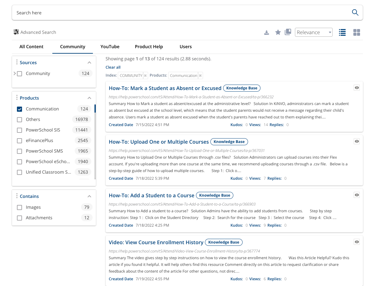Preview the Mark a Student as Absent result
The image size is (384, 286).
(357, 88)
